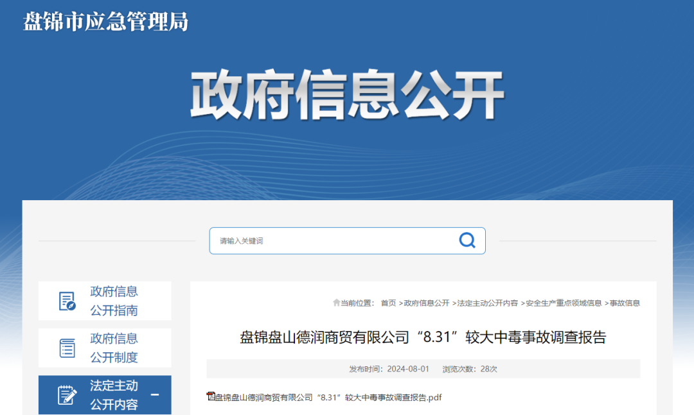Open 安全生产重点领域信息 breadcrumb link
Screen dimensions: 694x415
(x=563, y=303)
